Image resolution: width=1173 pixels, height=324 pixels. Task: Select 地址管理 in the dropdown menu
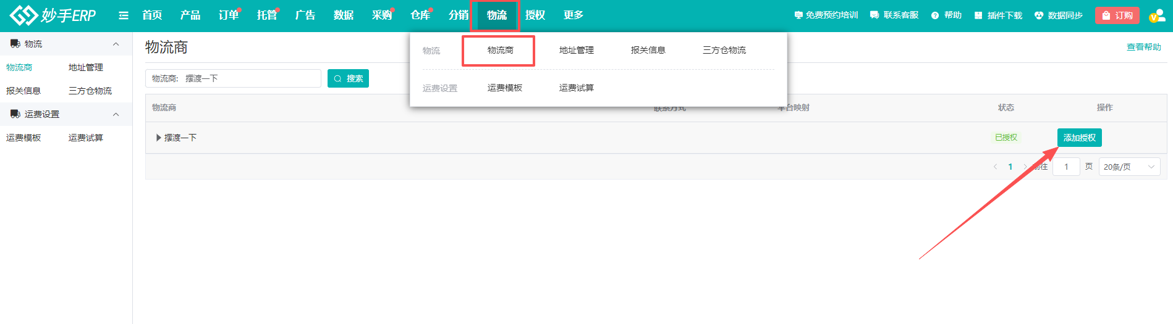(x=576, y=50)
